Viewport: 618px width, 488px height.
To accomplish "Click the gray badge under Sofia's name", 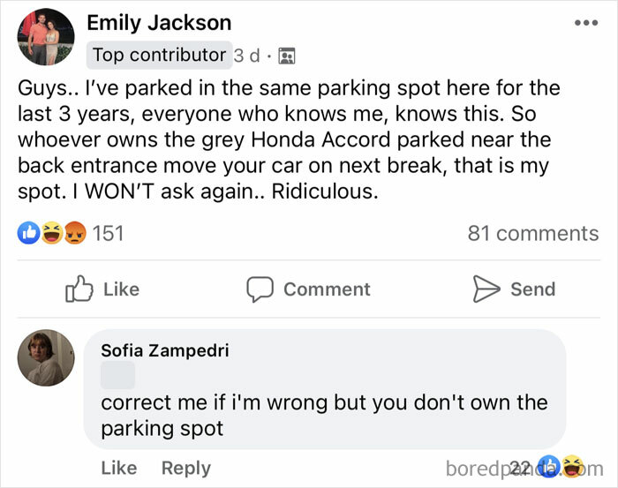I will [118, 375].
